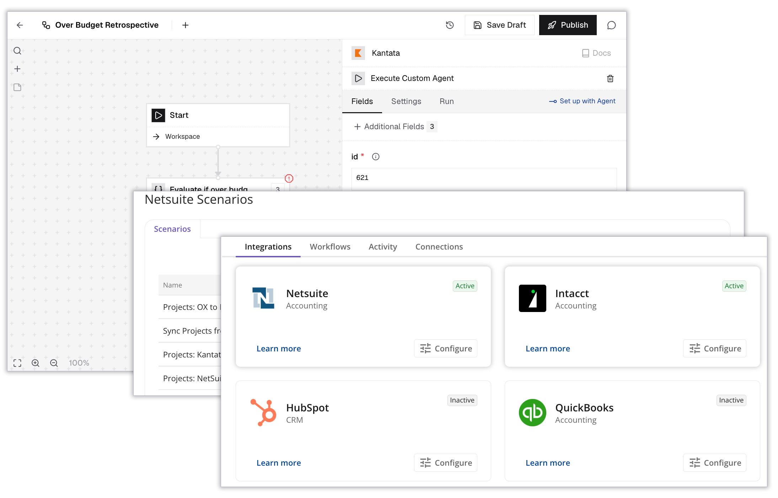The width and height of the screenshot is (778, 498).
Task: Switch to the Run tab
Action: coord(447,102)
